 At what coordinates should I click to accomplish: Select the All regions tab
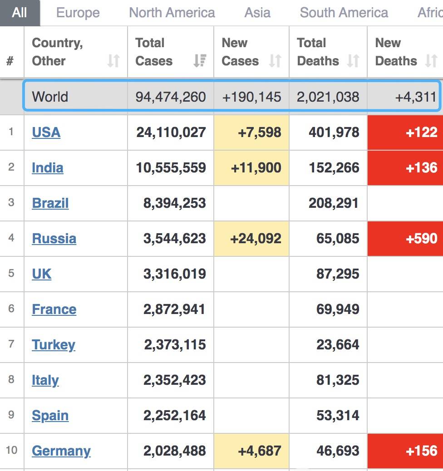[20, 13]
